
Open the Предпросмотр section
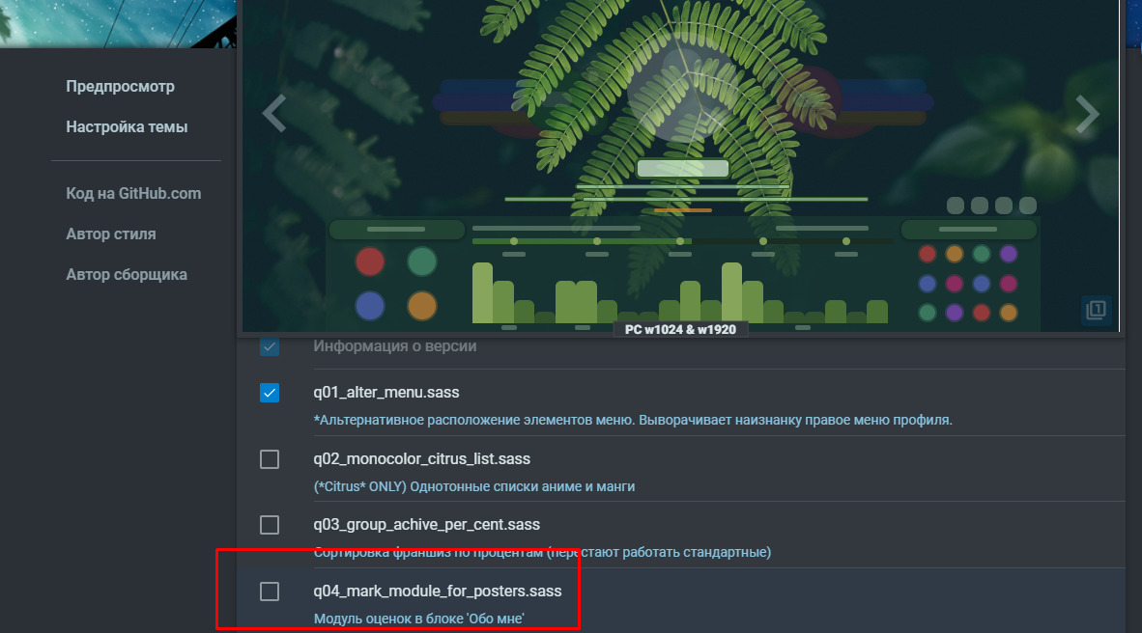tap(120, 87)
